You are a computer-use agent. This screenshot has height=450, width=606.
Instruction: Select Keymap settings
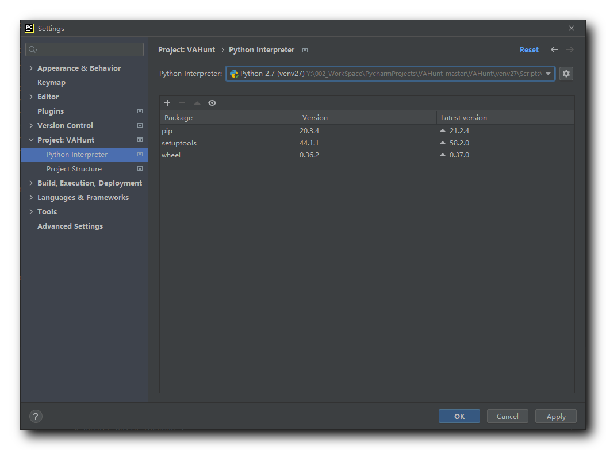(x=51, y=83)
